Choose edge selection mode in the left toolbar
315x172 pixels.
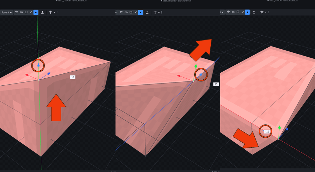coord(31,12)
